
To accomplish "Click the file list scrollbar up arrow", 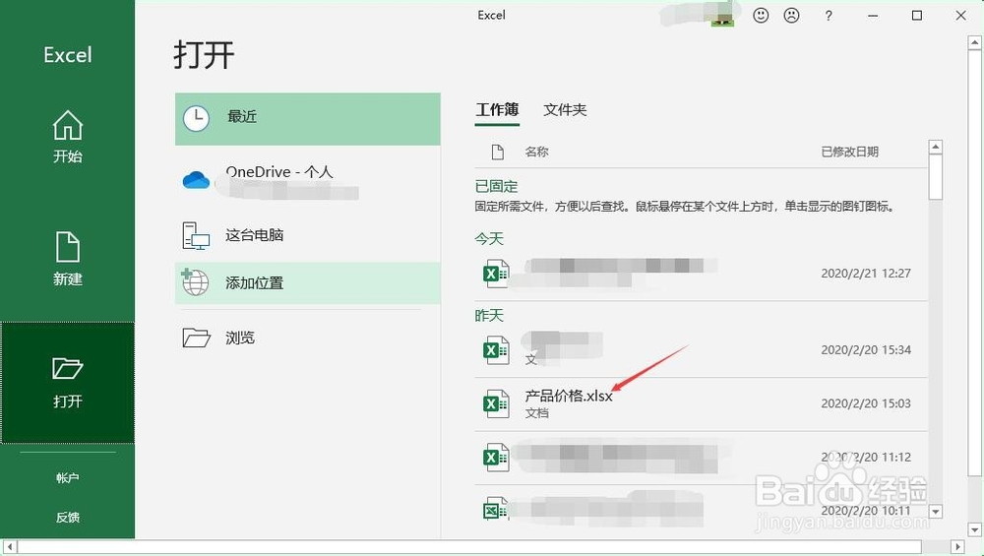I will coord(935,147).
